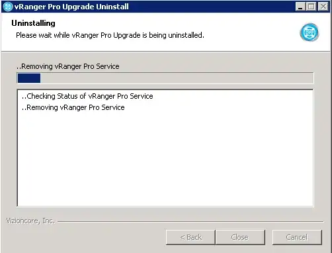332x253 pixels.
Task: Click the empty part of the progress bar
Action: coord(177,78)
